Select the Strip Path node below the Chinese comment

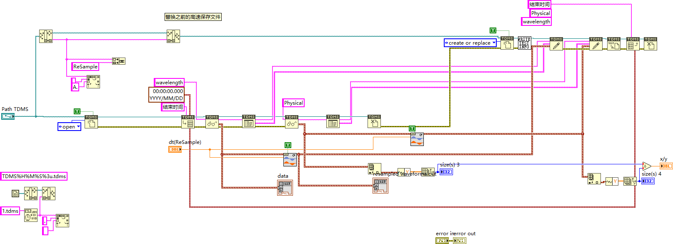(173, 36)
